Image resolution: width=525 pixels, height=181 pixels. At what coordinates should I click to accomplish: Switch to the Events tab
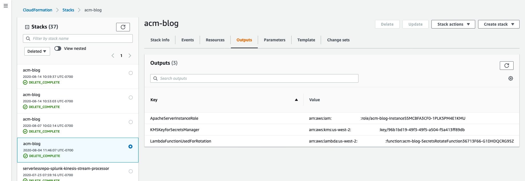point(188,40)
